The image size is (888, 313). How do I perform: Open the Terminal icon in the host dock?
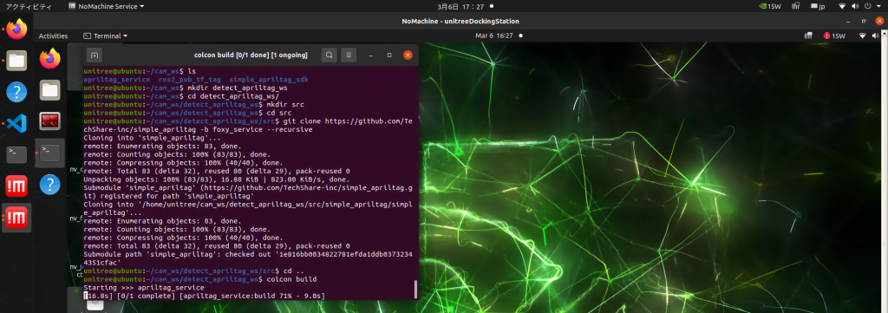[17, 154]
